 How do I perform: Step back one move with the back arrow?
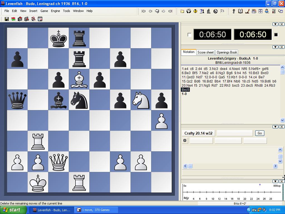point(151,11)
